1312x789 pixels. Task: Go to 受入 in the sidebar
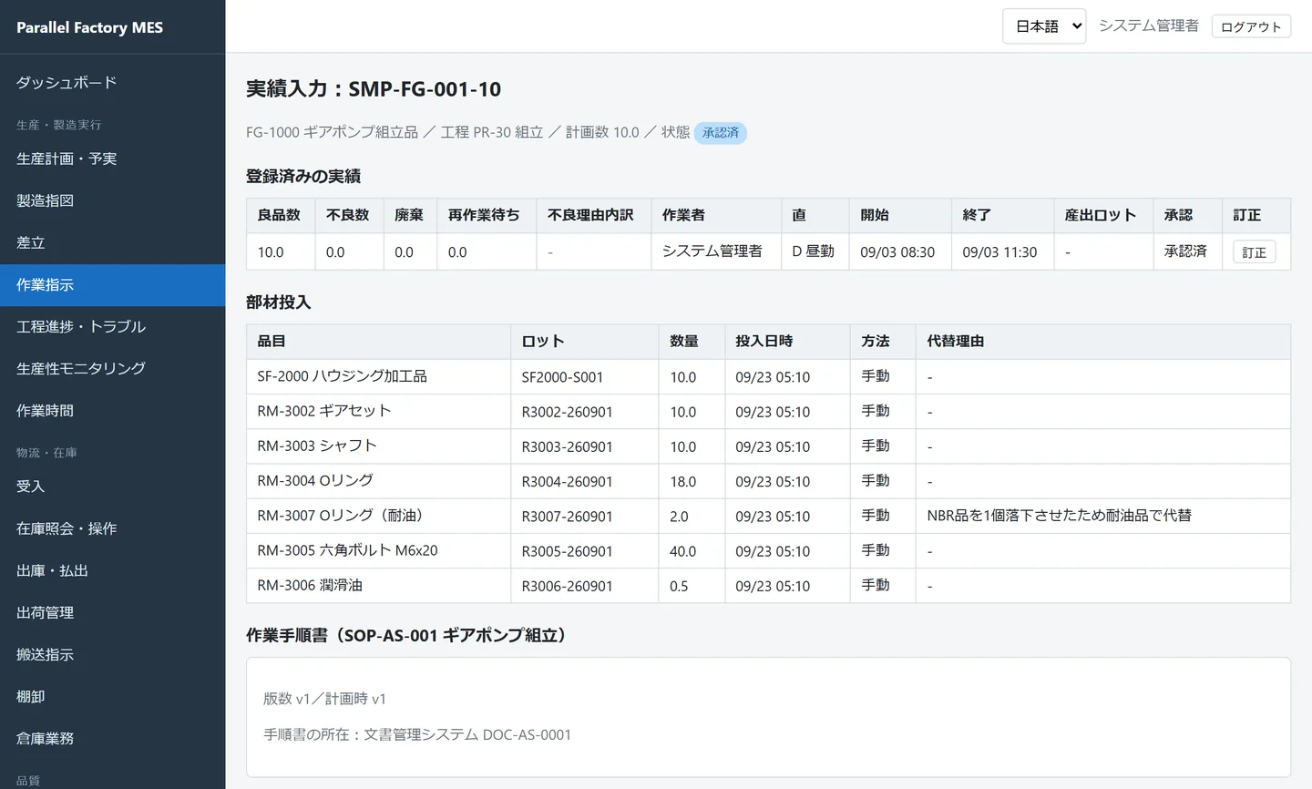click(113, 487)
